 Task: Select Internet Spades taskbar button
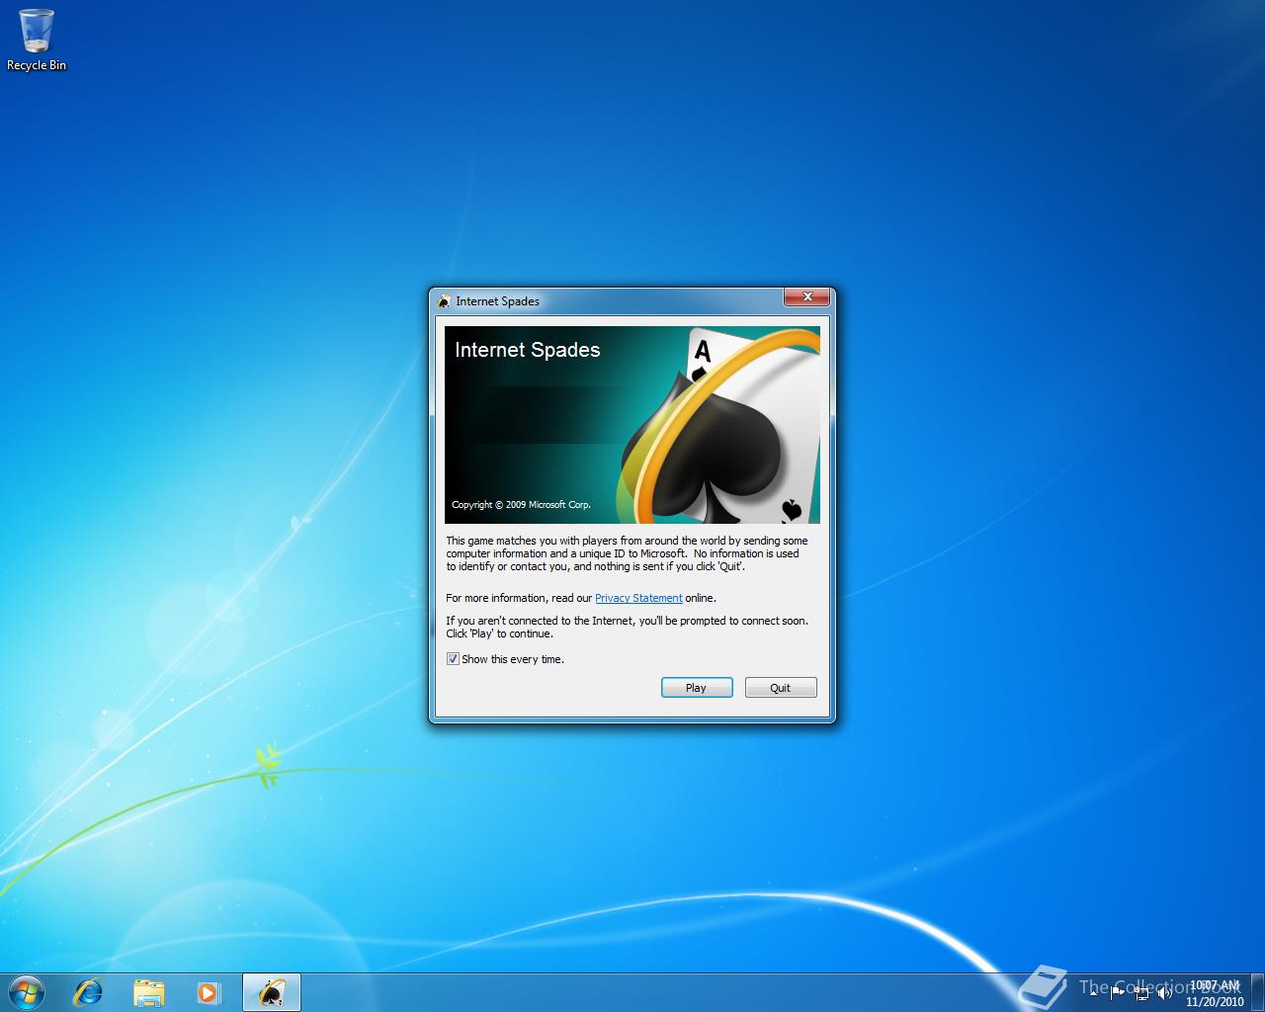click(x=271, y=992)
